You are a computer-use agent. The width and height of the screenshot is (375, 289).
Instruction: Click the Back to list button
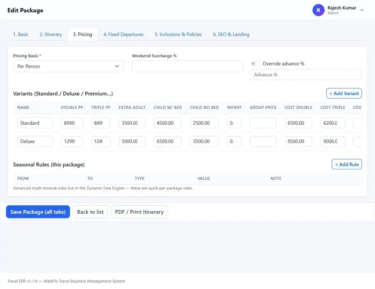coord(90,212)
